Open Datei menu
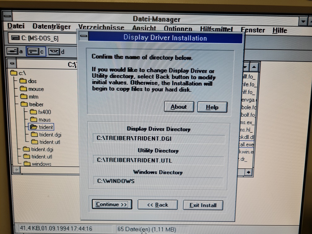312x234 pixels. pyautogui.click(x=16, y=26)
